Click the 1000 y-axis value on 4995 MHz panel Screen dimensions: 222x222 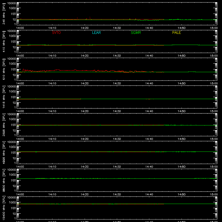pos(12,147)
